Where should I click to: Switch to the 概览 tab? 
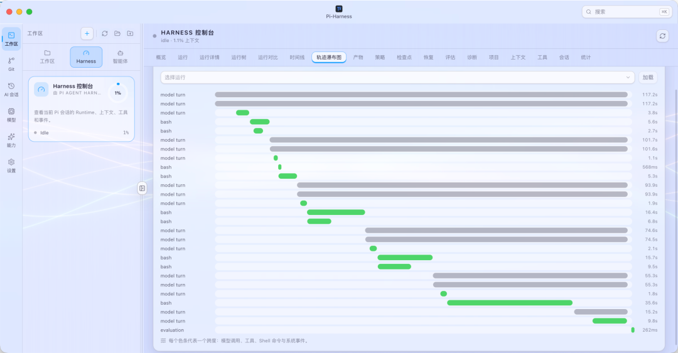(161, 58)
